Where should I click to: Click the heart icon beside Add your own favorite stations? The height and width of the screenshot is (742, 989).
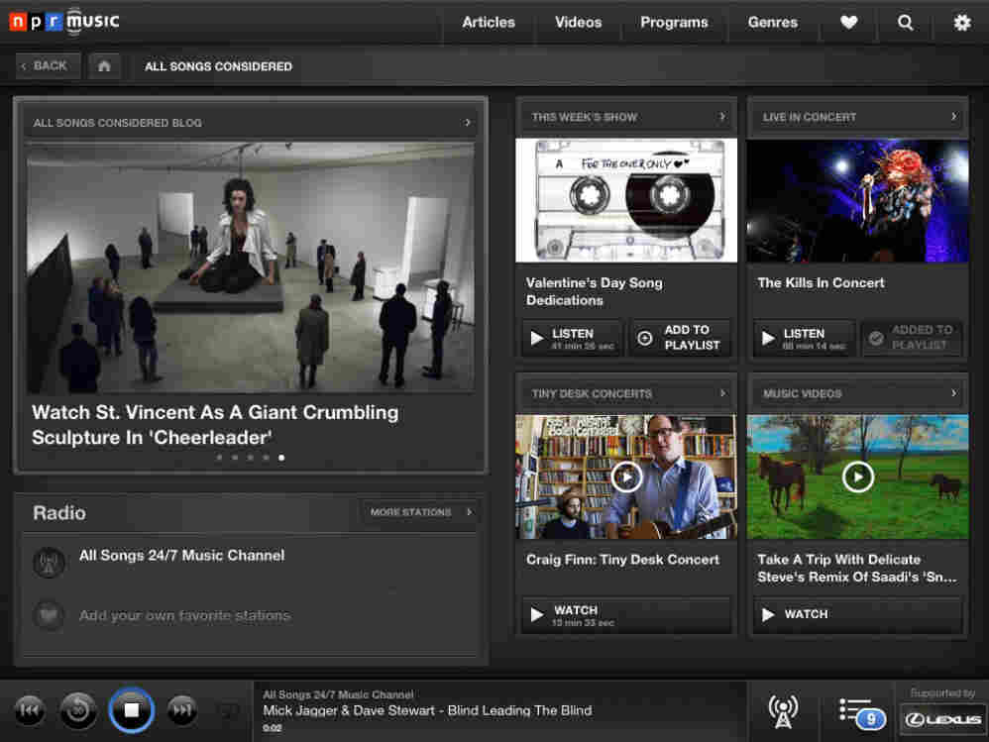click(49, 614)
